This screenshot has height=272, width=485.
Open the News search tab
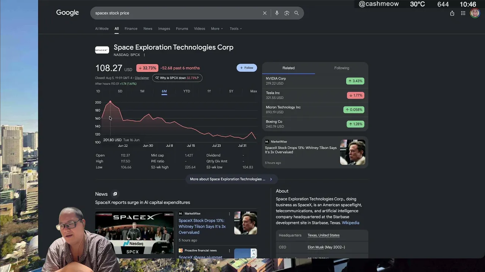(x=148, y=29)
